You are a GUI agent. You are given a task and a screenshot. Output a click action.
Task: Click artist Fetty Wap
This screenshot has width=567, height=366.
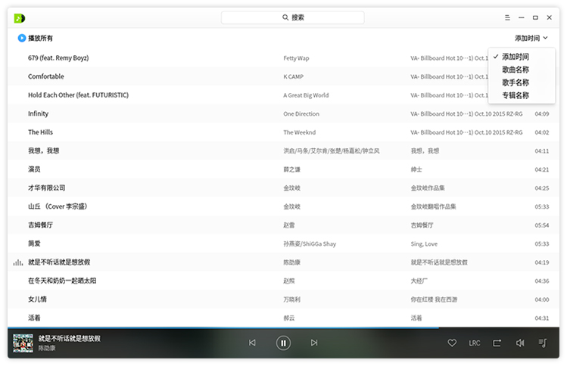point(296,58)
